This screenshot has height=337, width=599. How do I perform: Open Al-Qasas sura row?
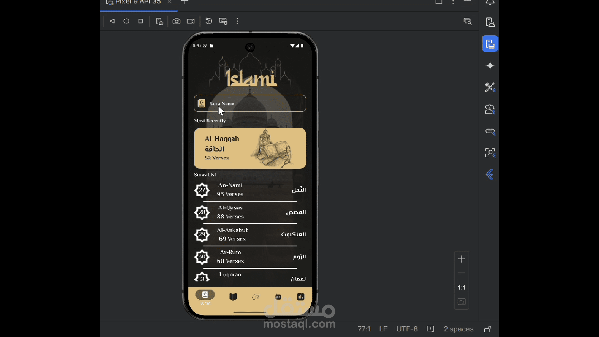pos(250,212)
